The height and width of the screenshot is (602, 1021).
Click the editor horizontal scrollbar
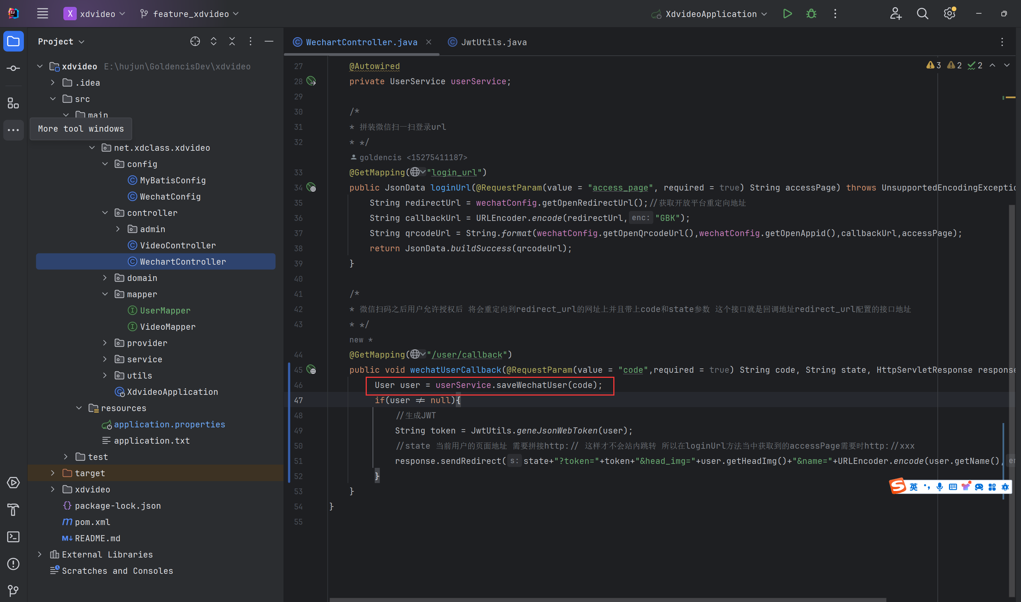(x=608, y=599)
